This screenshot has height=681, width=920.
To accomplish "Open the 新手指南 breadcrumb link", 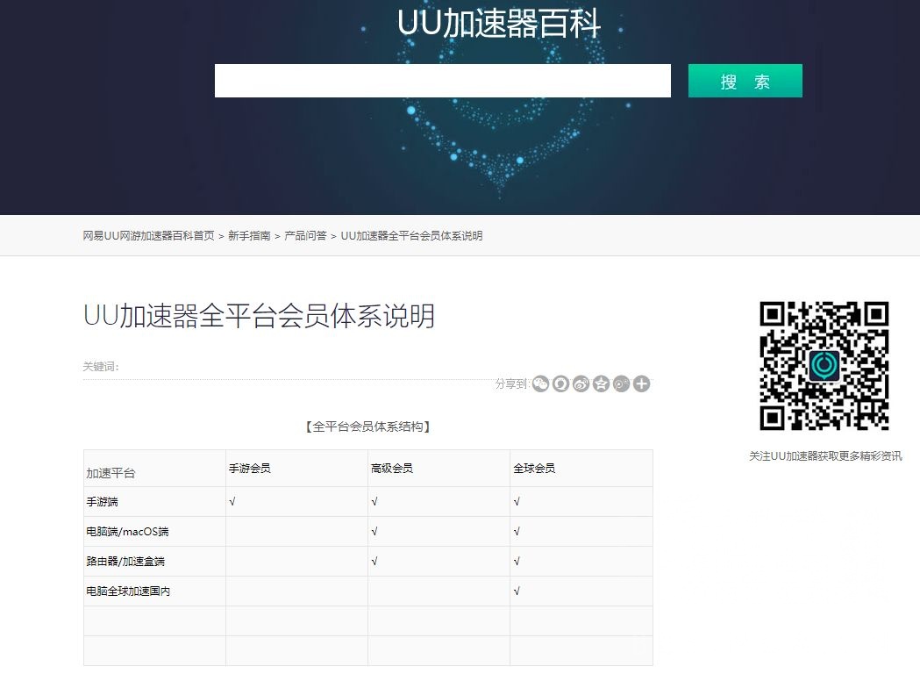I will (249, 236).
